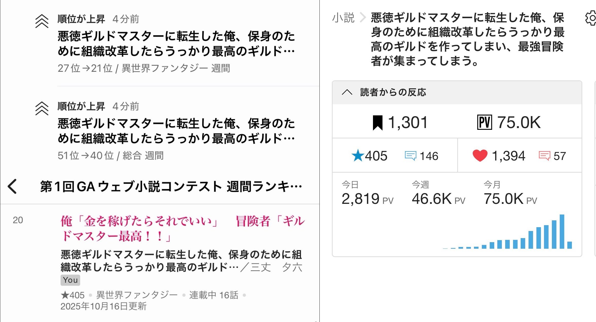Viewport: 596px width, 322px height.
Task: Go back using the left chevron arrow
Action: tap(12, 186)
